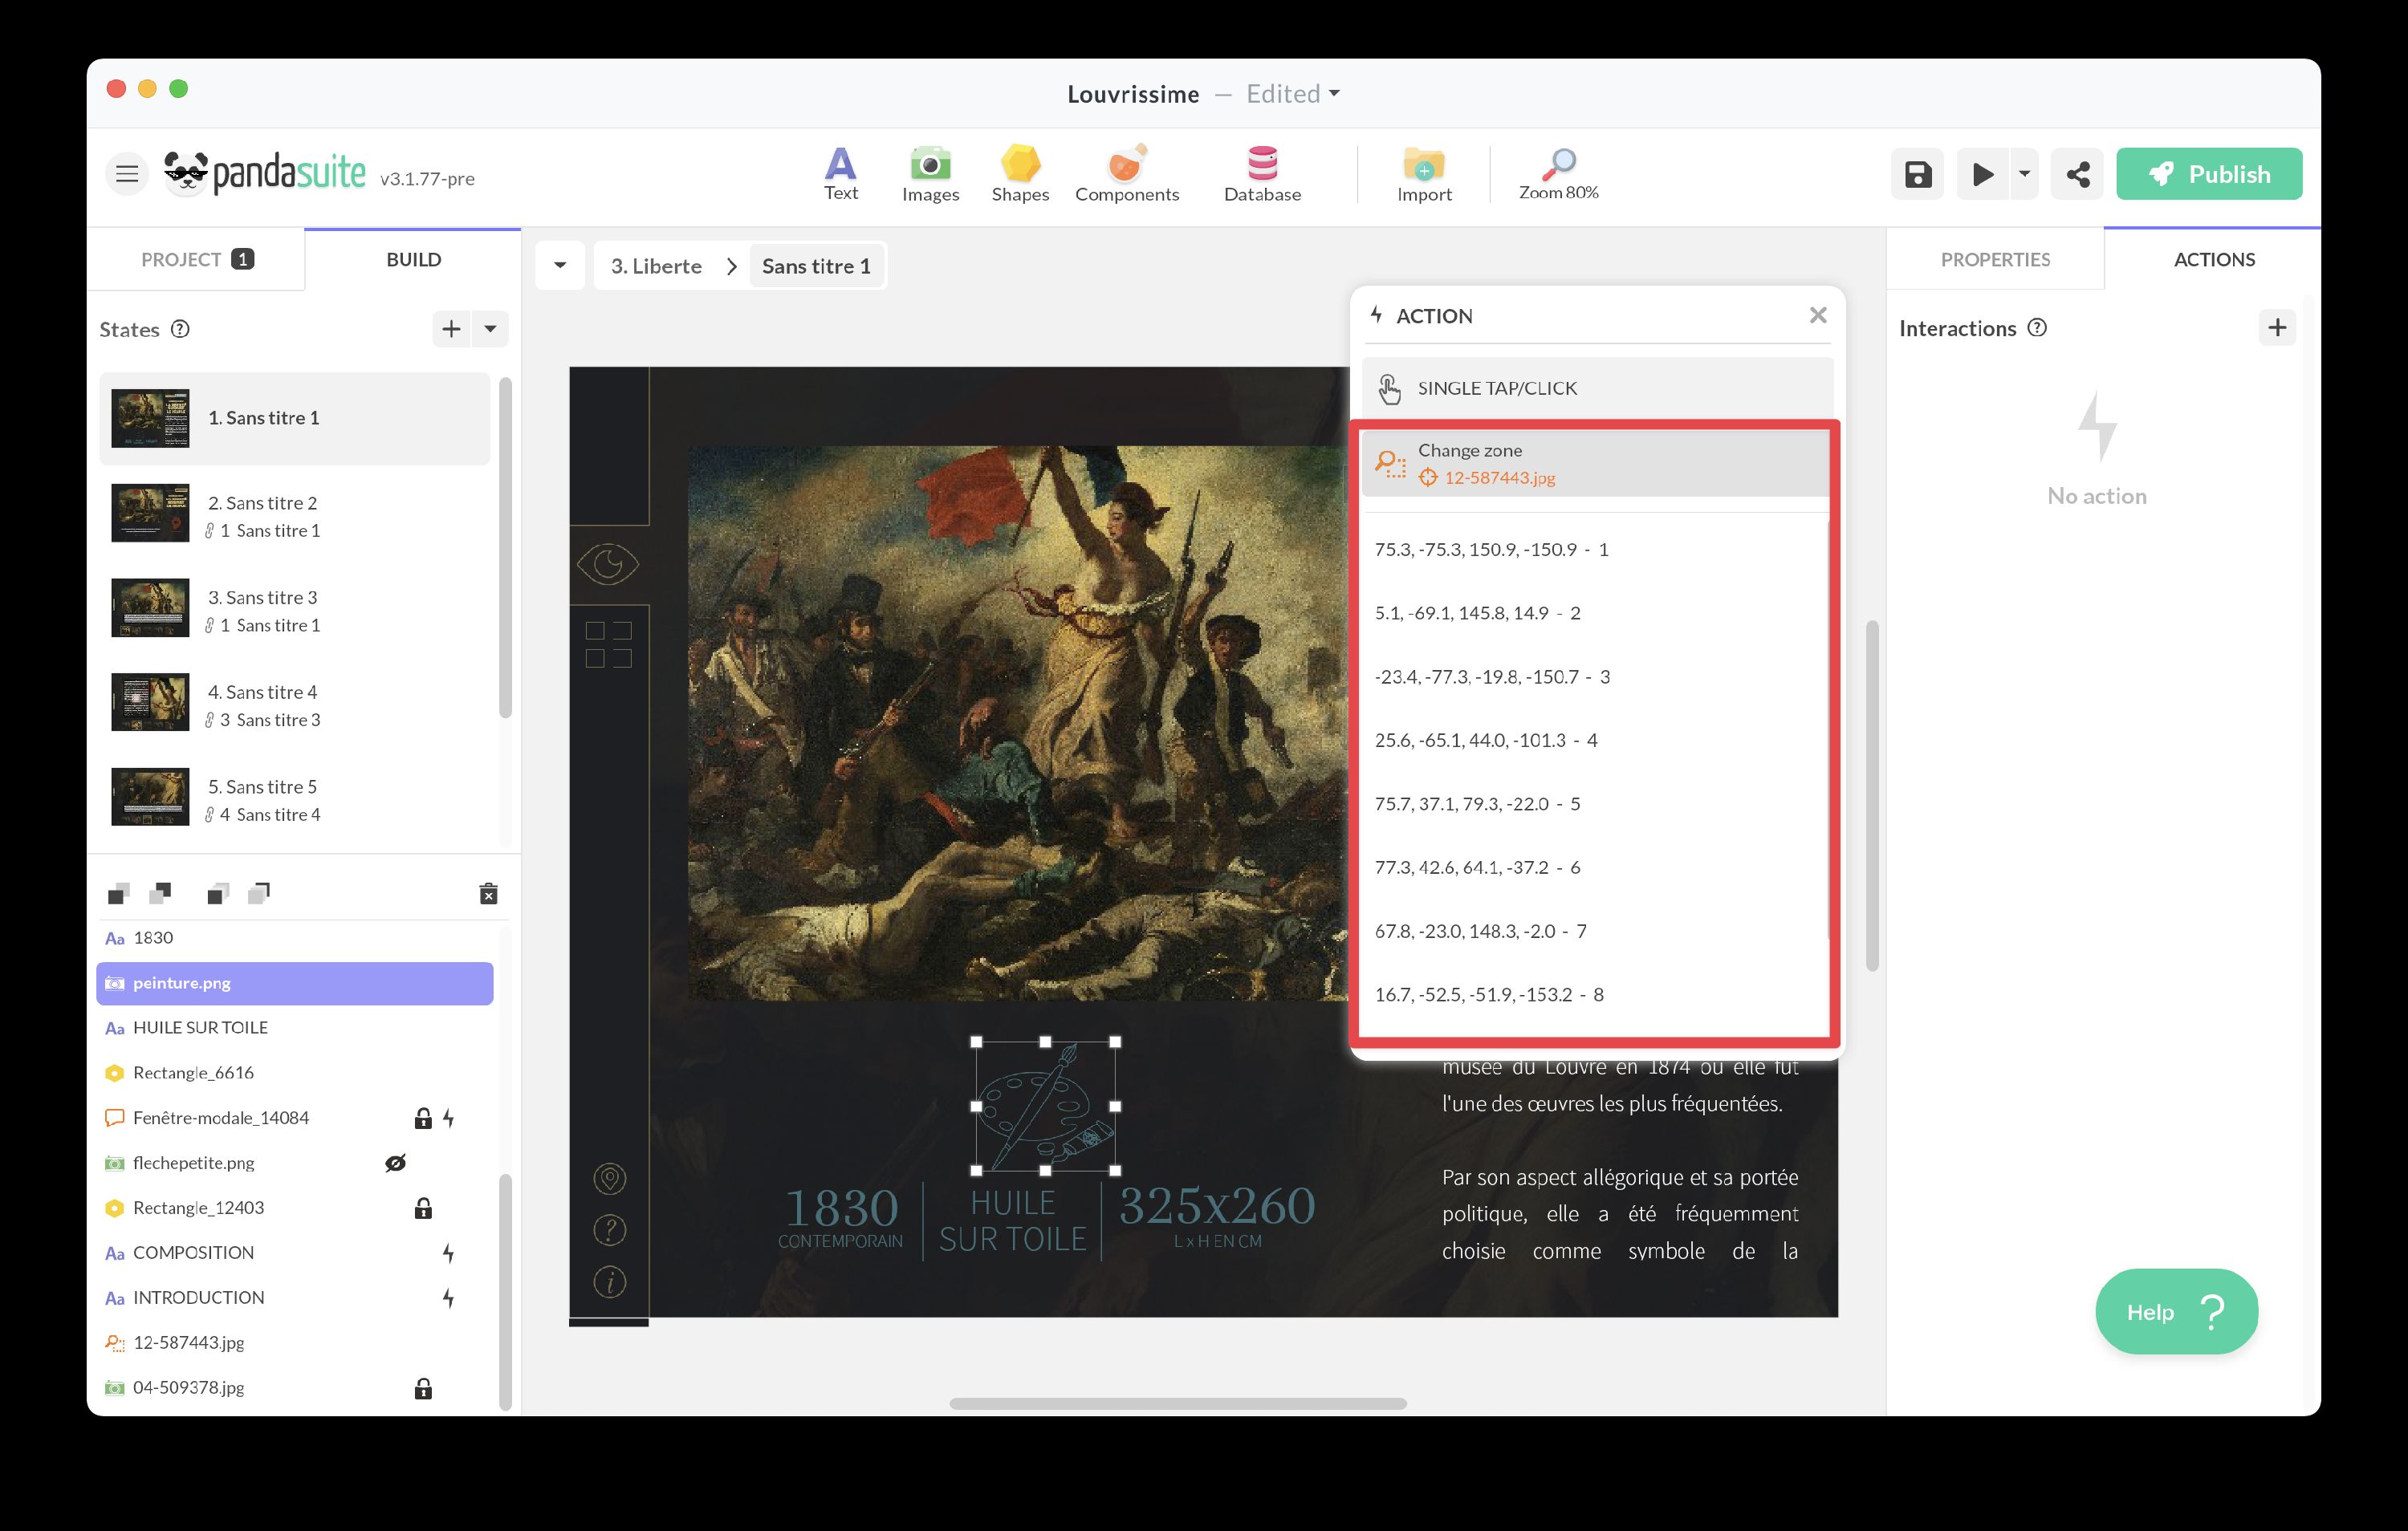The image size is (2408, 1531).
Task: Toggle the lock on Fenêtre-modale_14084
Action: pyautogui.click(x=422, y=1117)
